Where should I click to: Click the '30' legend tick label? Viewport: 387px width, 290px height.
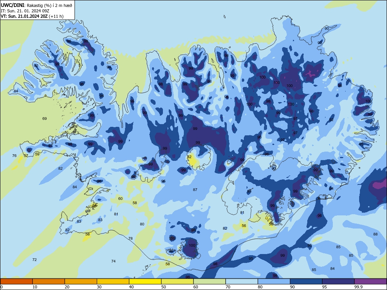(x=99, y=287)
